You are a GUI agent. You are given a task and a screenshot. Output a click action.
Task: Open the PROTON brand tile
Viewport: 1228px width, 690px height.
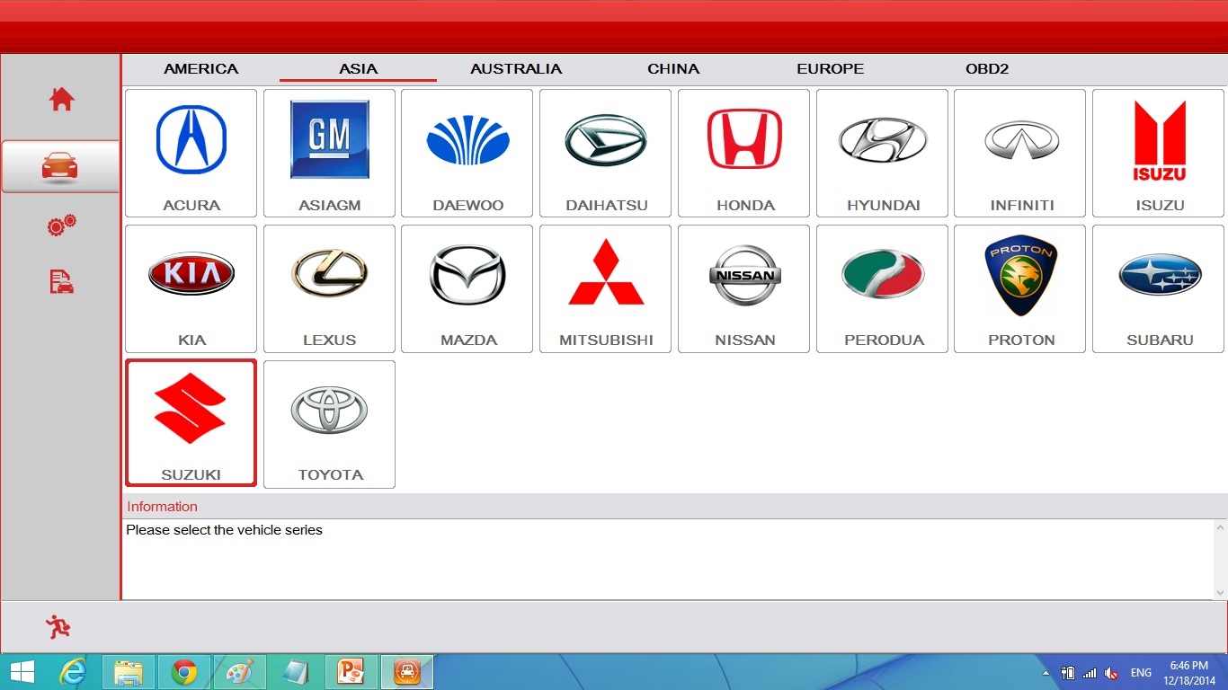[1020, 288]
